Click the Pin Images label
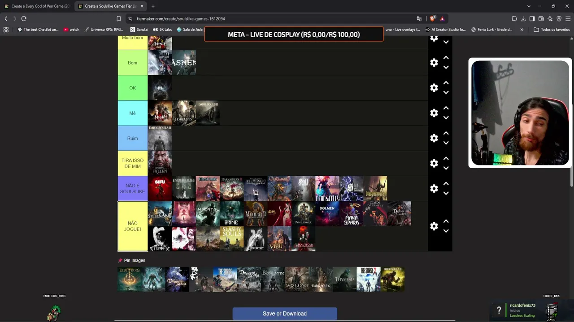This screenshot has height=322, width=574. [135, 260]
